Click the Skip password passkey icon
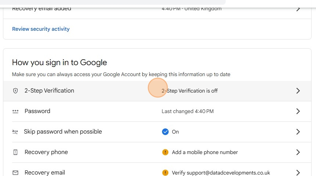Screen dimensions: 316x176 click(x=15, y=132)
